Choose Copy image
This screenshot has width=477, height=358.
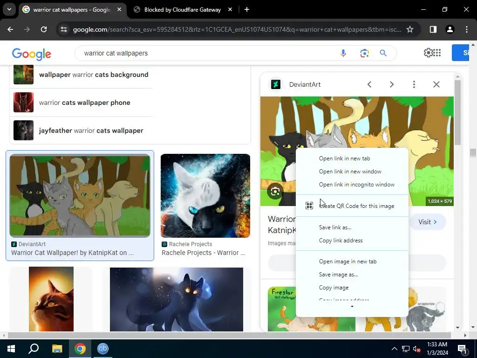(x=352, y=288)
